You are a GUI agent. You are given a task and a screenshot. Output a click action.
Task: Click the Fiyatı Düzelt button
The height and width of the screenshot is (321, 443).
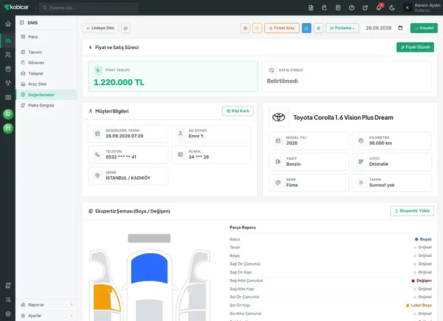click(x=415, y=47)
